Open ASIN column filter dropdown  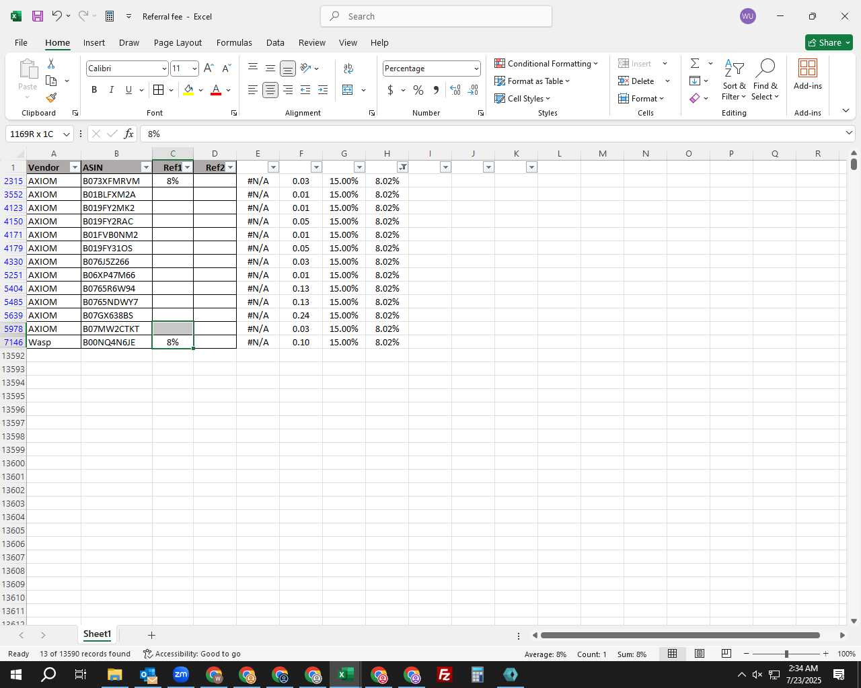[146, 167]
